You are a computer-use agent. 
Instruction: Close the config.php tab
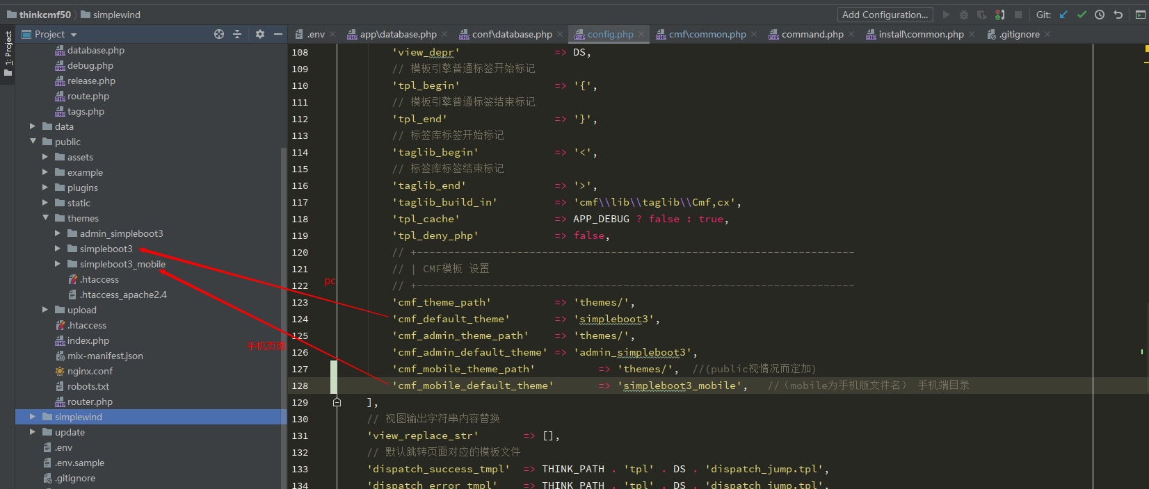click(x=641, y=34)
